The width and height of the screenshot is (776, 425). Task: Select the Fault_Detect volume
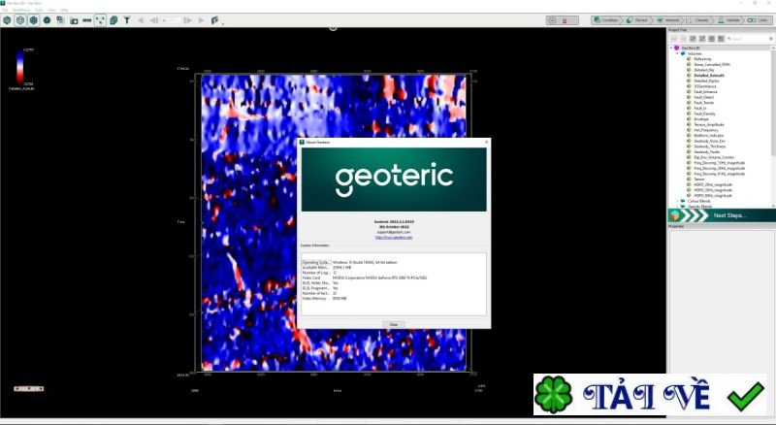click(x=704, y=97)
